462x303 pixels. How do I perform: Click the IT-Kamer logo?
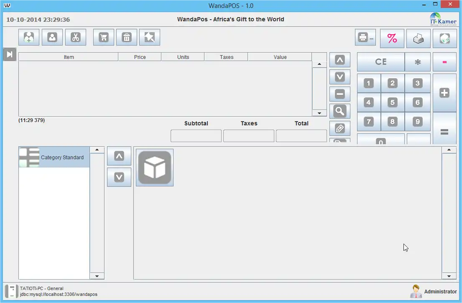[443, 19]
